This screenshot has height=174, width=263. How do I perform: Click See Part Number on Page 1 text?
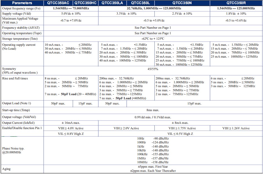pyautogui.click(x=153, y=27)
